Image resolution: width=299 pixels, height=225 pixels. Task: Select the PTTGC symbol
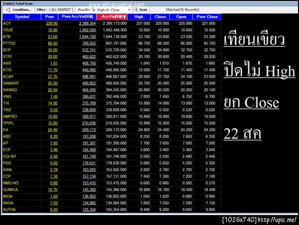9,43
